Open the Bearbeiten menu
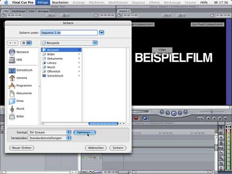 [x=60, y=2]
